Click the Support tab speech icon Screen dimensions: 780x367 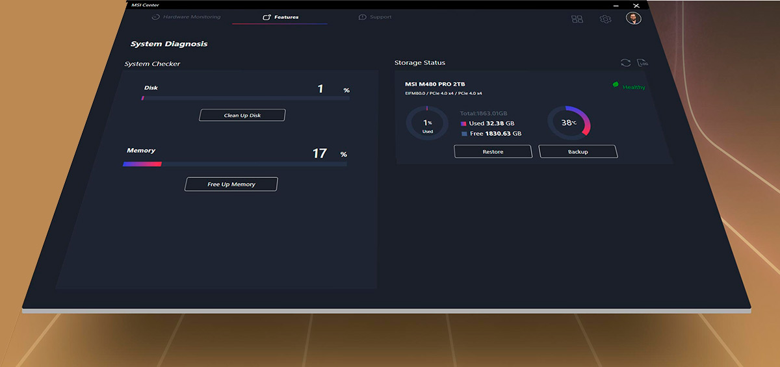(x=363, y=17)
